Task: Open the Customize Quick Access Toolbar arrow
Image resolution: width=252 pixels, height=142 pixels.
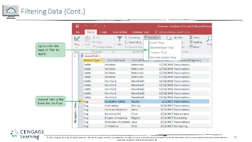Action: (105, 26)
